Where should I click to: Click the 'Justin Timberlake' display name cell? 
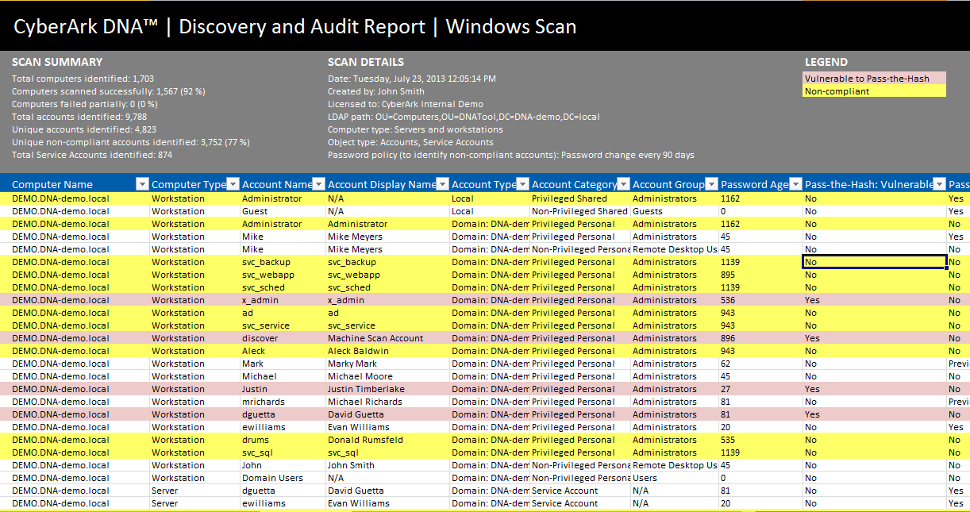tap(387, 389)
